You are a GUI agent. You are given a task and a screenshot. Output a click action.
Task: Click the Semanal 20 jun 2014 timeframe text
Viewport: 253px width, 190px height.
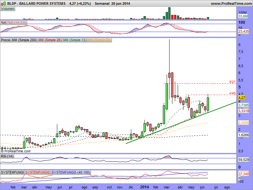click(112, 3)
